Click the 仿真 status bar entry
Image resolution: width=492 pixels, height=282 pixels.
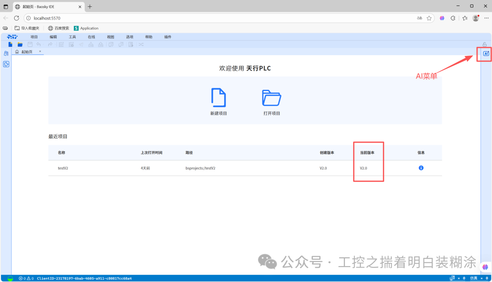[x=474, y=278]
